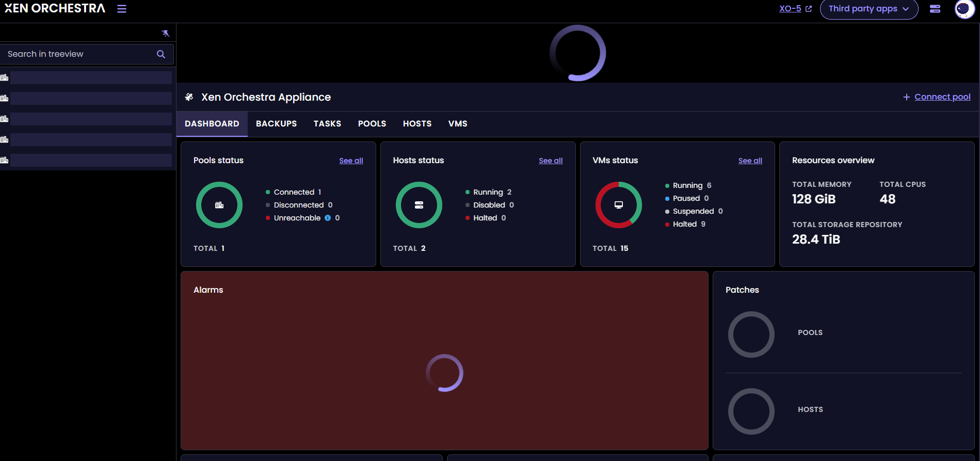Click the Connected pools legend entry
Viewport: 980px width, 461px height.
294,192
